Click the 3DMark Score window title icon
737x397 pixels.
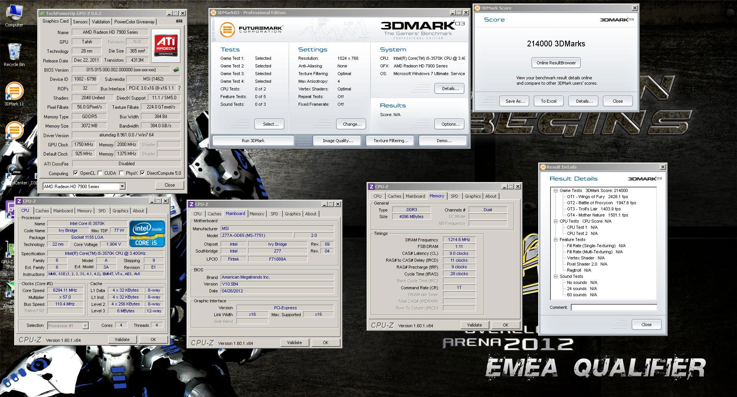pos(478,8)
